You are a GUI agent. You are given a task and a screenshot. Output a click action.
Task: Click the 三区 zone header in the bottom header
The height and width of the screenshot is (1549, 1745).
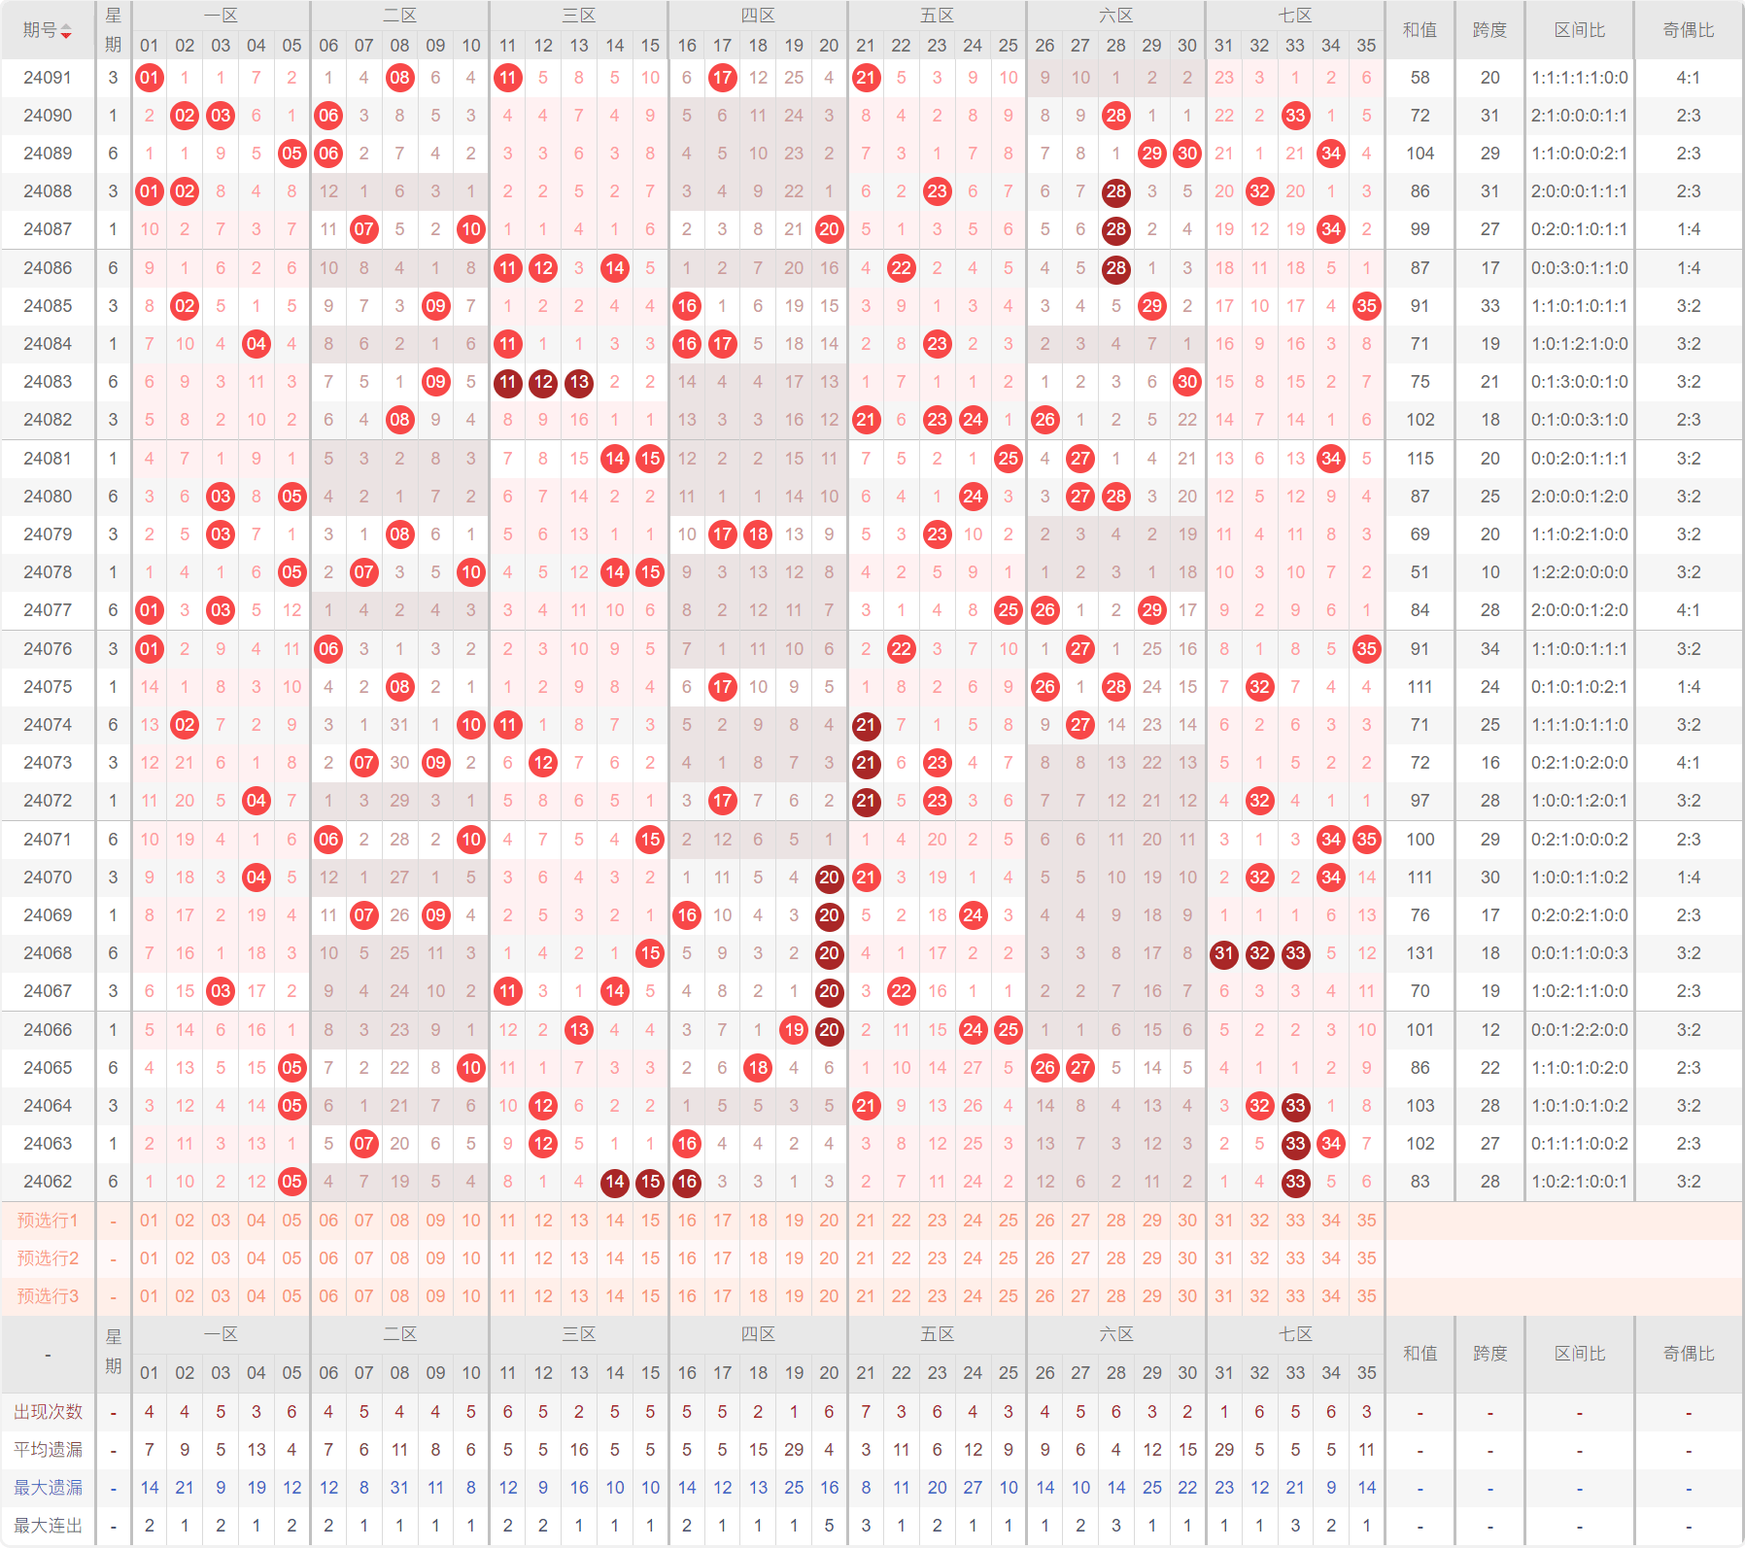pos(579,1334)
